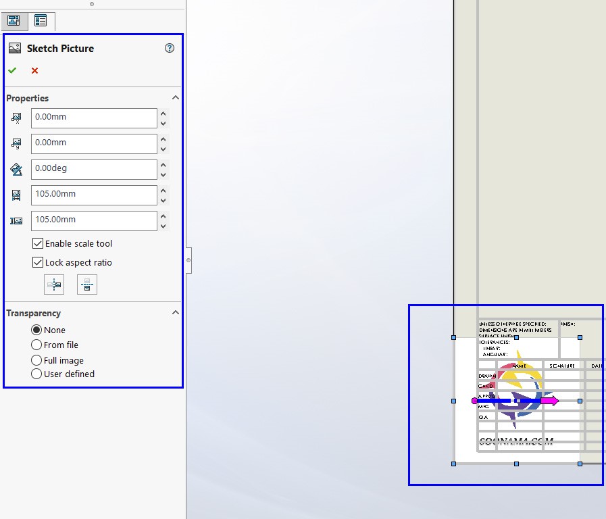Click the Sketch Picture title icon
606x519 pixels.
pyautogui.click(x=15, y=48)
